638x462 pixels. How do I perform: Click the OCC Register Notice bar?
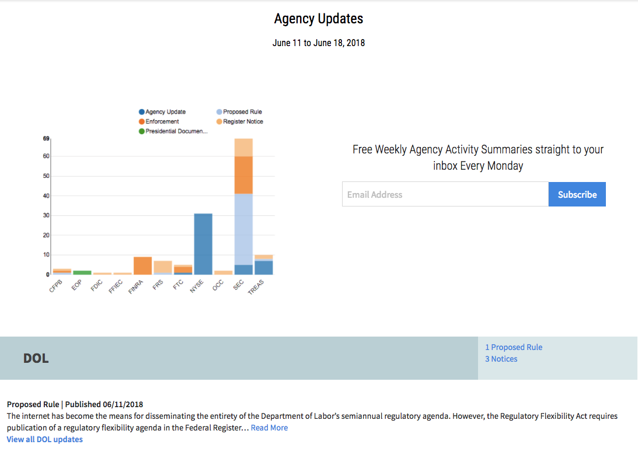pos(224,273)
